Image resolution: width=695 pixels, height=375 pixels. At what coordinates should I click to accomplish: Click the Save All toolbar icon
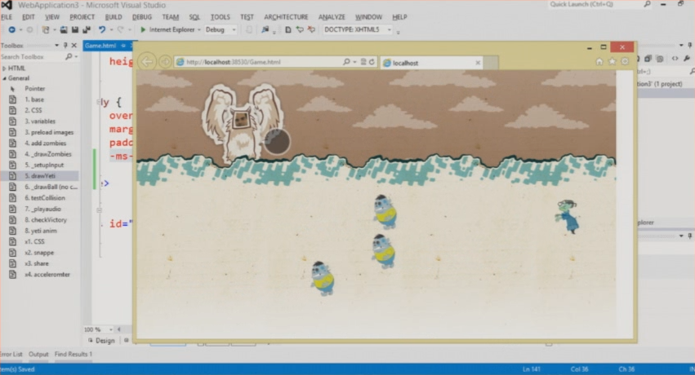(x=87, y=29)
